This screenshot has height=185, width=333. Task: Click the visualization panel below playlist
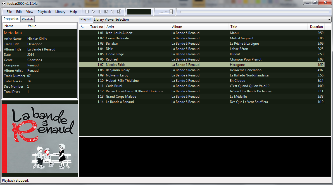pos(205,157)
